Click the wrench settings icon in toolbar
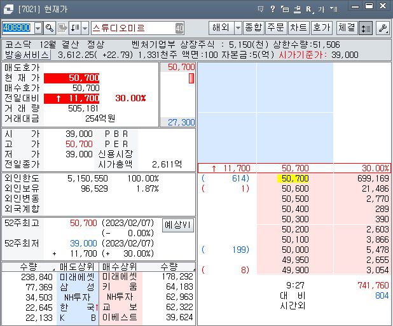 [383, 28]
